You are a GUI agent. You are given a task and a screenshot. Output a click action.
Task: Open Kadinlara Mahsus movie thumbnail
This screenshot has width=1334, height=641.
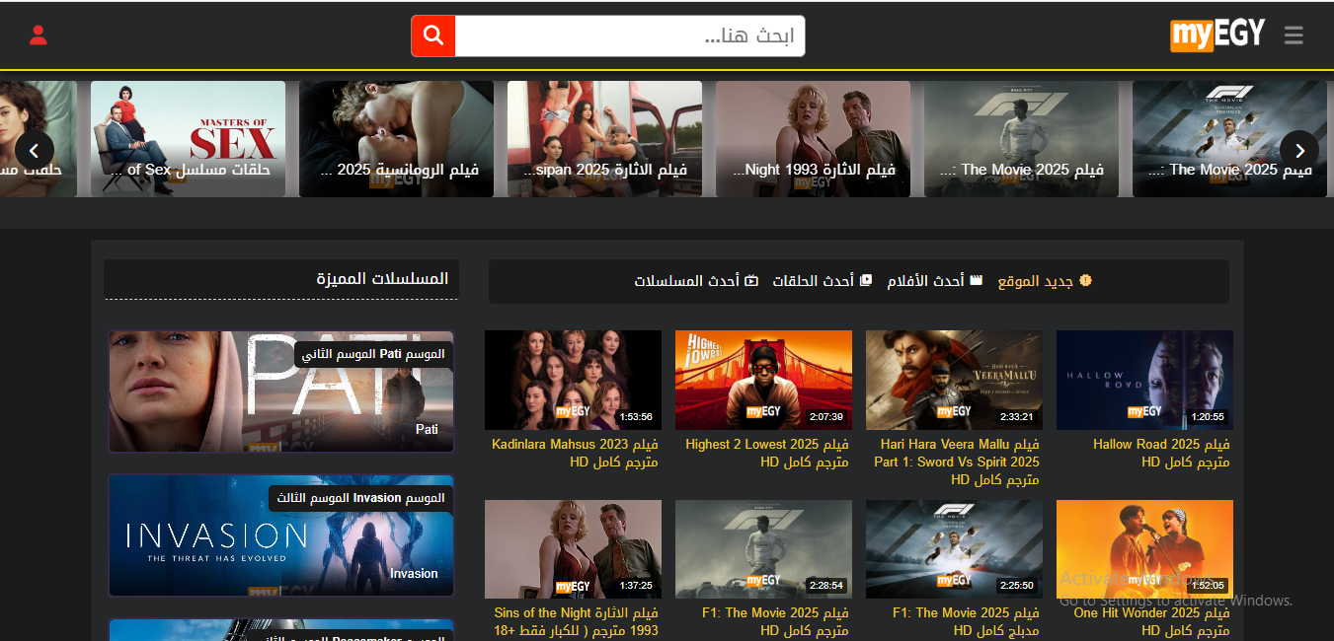[x=573, y=380]
